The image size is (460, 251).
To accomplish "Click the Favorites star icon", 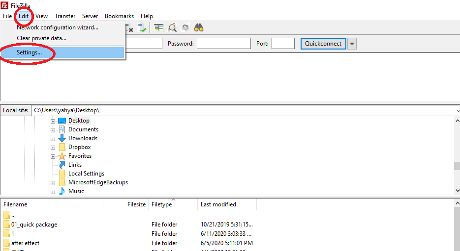I will tap(62, 156).
